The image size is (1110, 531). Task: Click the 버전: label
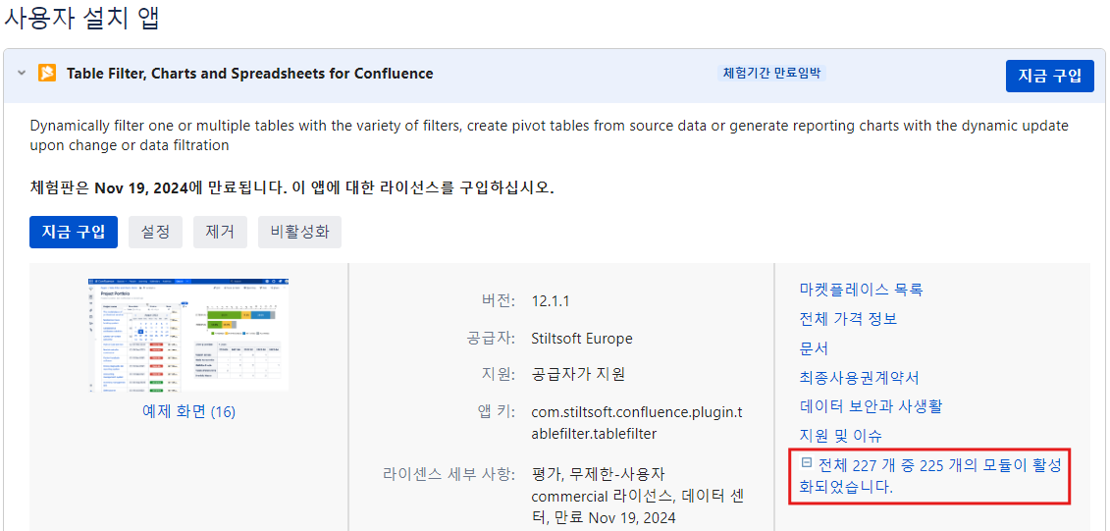[x=498, y=301]
